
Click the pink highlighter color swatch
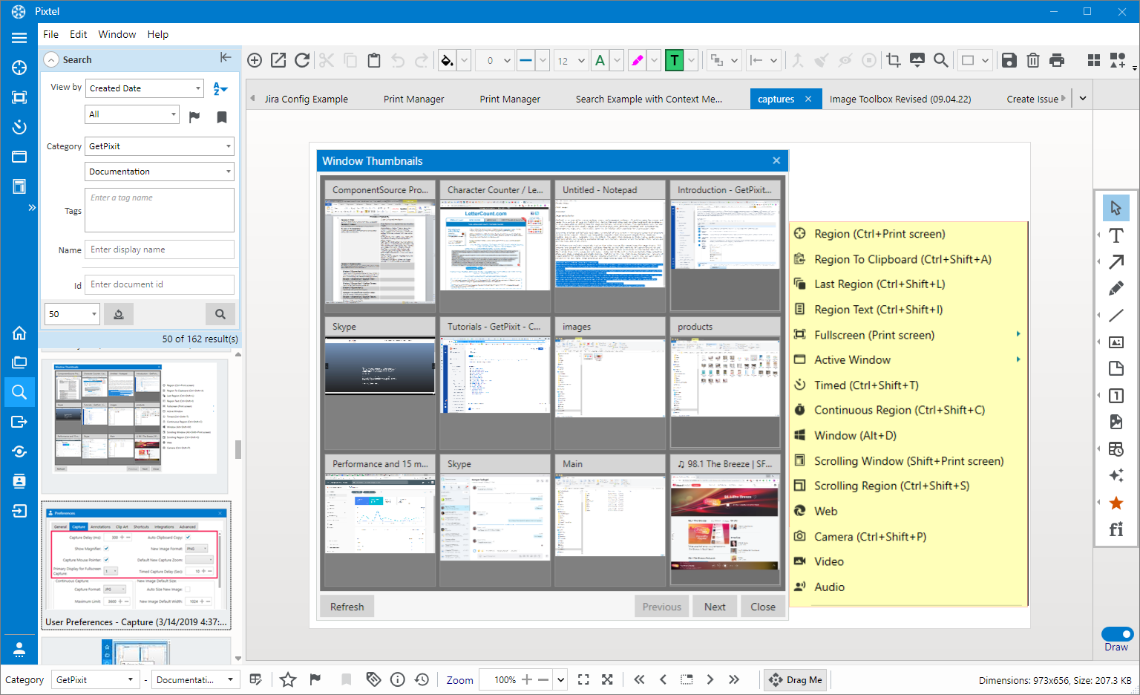[637, 61]
